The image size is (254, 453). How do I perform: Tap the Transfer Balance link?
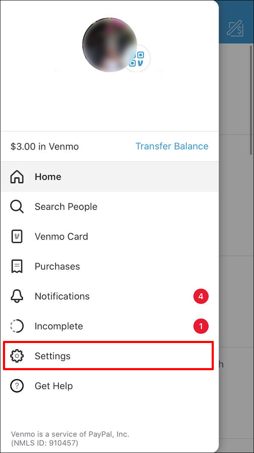[x=171, y=146]
